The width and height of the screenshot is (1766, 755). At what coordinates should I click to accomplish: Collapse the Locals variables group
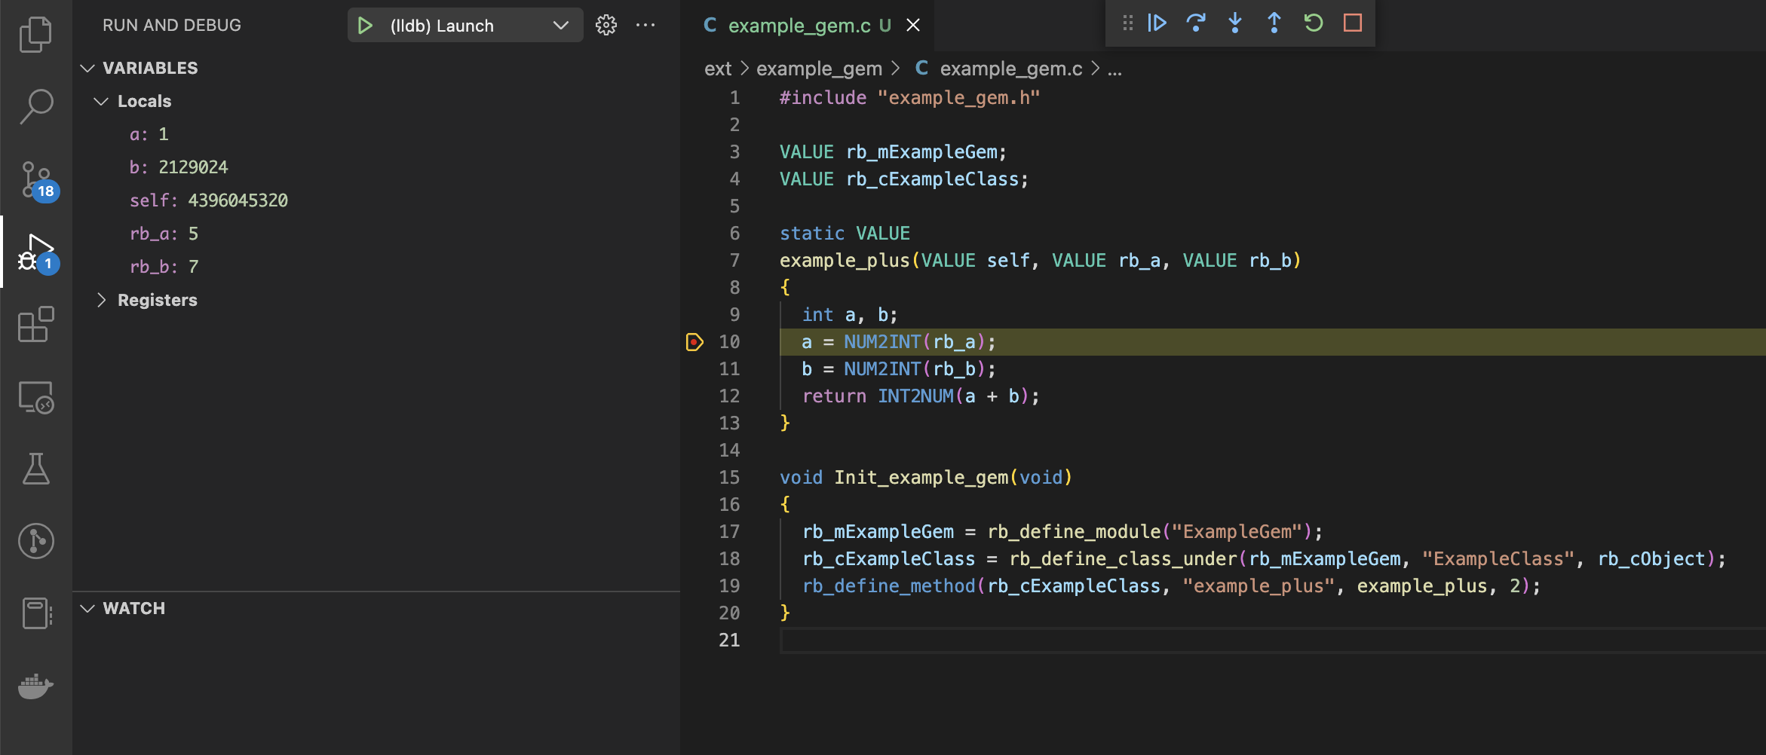pyautogui.click(x=102, y=101)
